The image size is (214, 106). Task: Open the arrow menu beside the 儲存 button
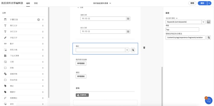pyautogui.click(x=209, y=3)
